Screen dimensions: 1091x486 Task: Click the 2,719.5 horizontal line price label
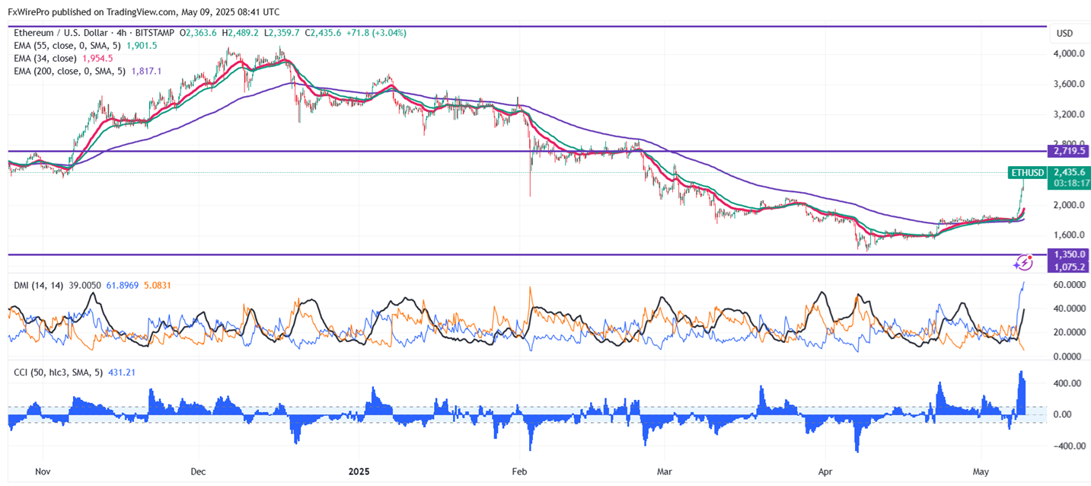click(1069, 151)
